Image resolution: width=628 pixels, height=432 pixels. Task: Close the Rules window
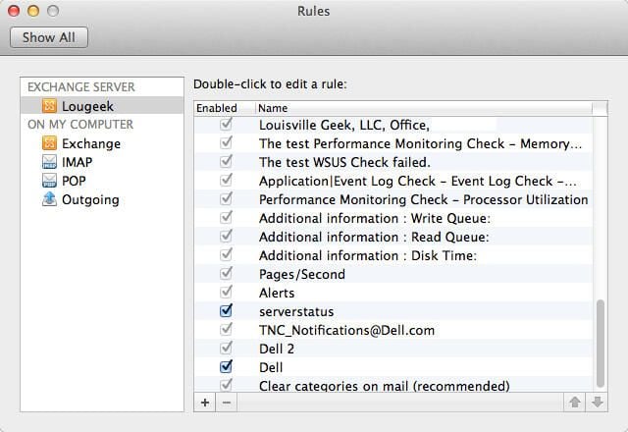pos(14,11)
